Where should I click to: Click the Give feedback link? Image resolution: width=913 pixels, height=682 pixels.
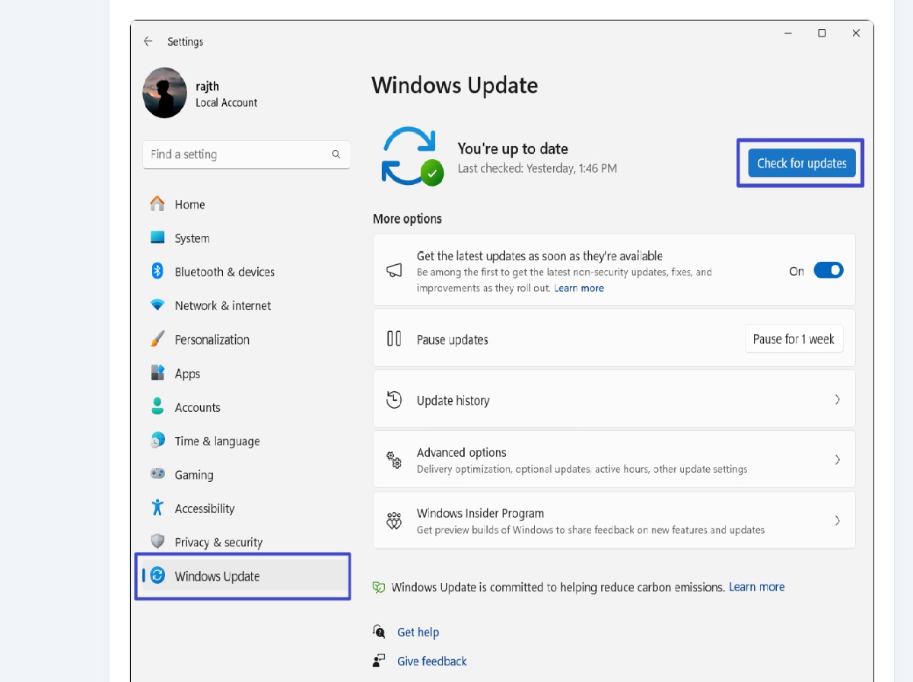point(431,661)
